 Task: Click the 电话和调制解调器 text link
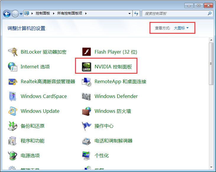pos(113,141)
